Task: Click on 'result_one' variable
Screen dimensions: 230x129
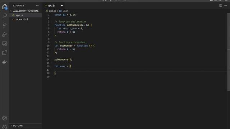Action: (70, 29)
